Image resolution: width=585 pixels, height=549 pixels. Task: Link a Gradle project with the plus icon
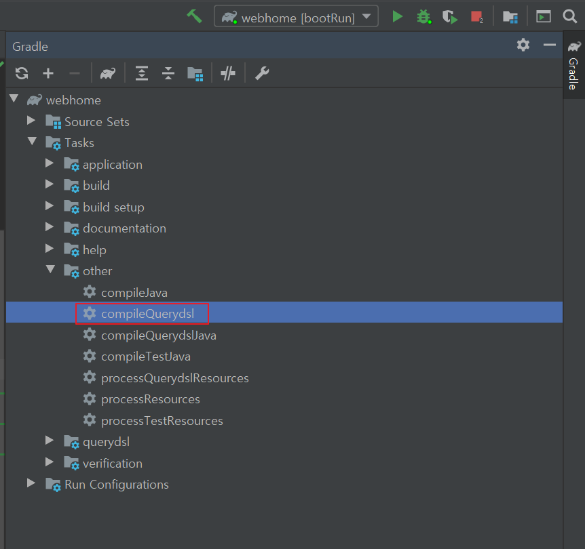click(x=48, y=73)
